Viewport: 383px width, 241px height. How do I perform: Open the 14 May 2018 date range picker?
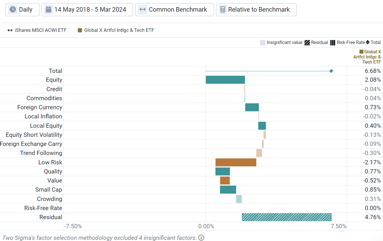(x=87, y=9)
